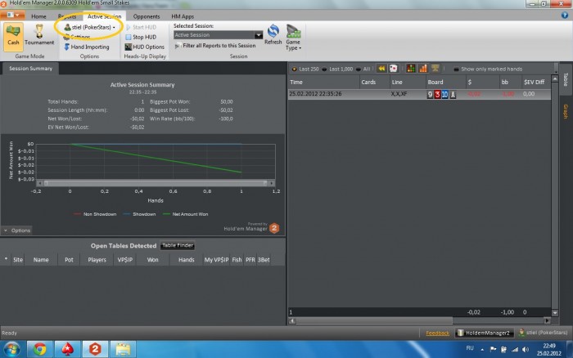This screenshot has height=358, width=573.
Task: Click Hold'em Manager 2 taskbar icon
Action: point(95,349)
